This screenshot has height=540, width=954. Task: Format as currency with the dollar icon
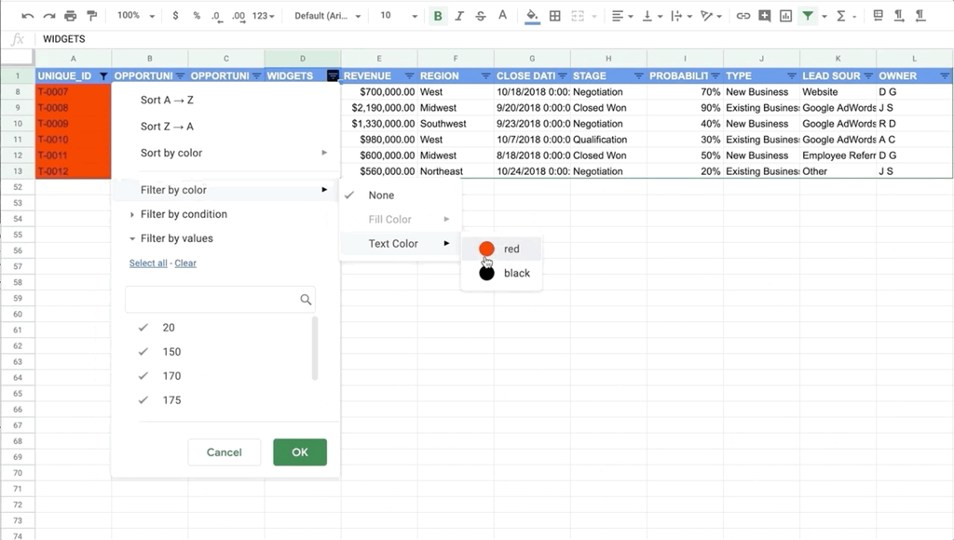point(175,16)
